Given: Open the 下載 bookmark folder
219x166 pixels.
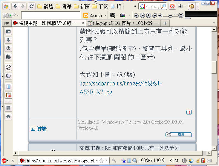Looking at the screenshot, I should [100, 7].
